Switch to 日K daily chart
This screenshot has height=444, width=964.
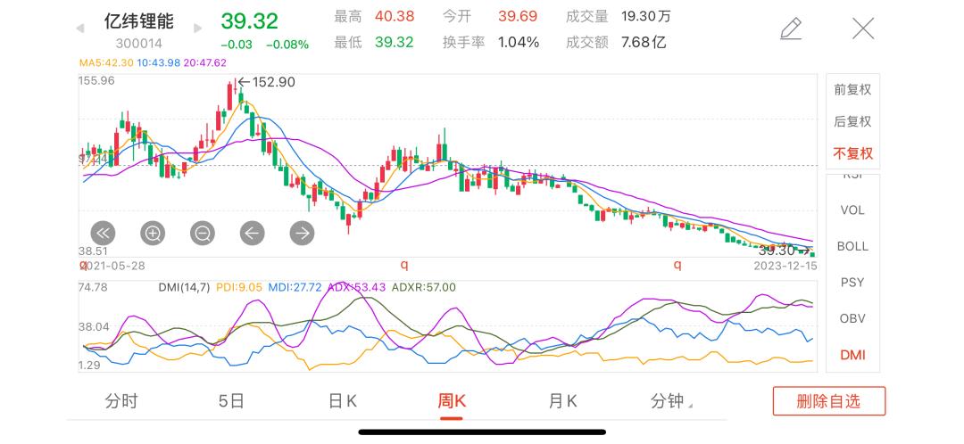point(343,401)
